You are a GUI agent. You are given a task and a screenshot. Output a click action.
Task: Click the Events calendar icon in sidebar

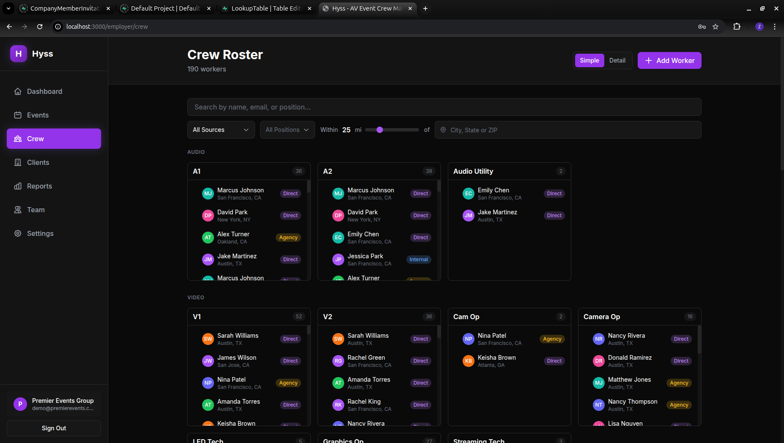(x=18, y=115)
